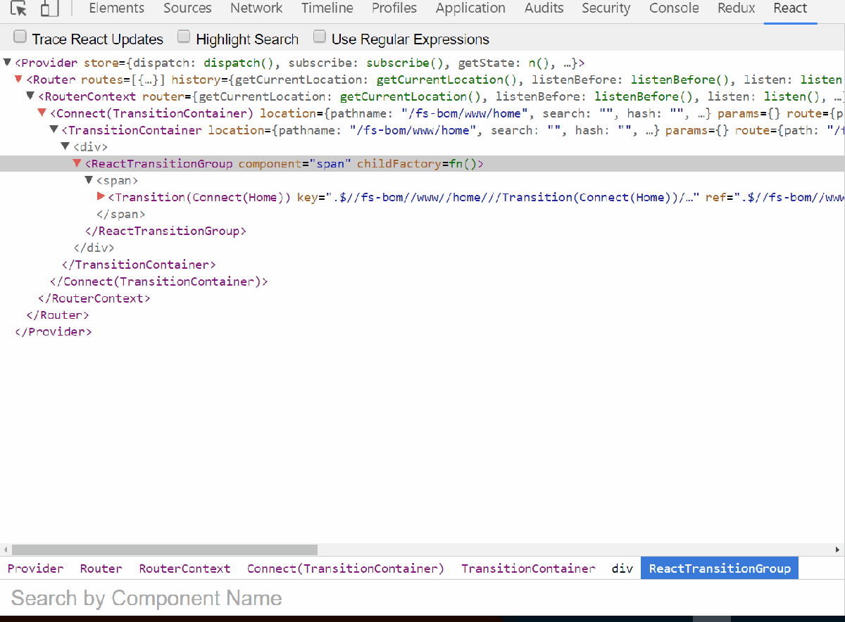The width and height of the screenshot is (845, 622).
Task: Click the closing /RouterContext tag
Action: [94, 298]
